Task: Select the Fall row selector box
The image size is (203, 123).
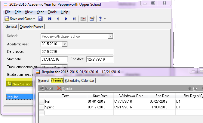Action: click(x=42, y=102)
